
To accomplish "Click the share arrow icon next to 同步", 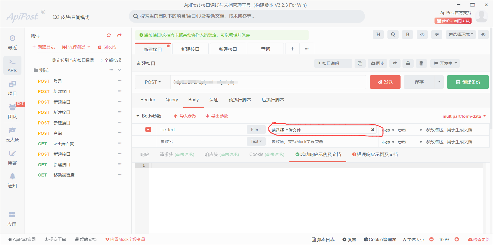I will [395, 63].
